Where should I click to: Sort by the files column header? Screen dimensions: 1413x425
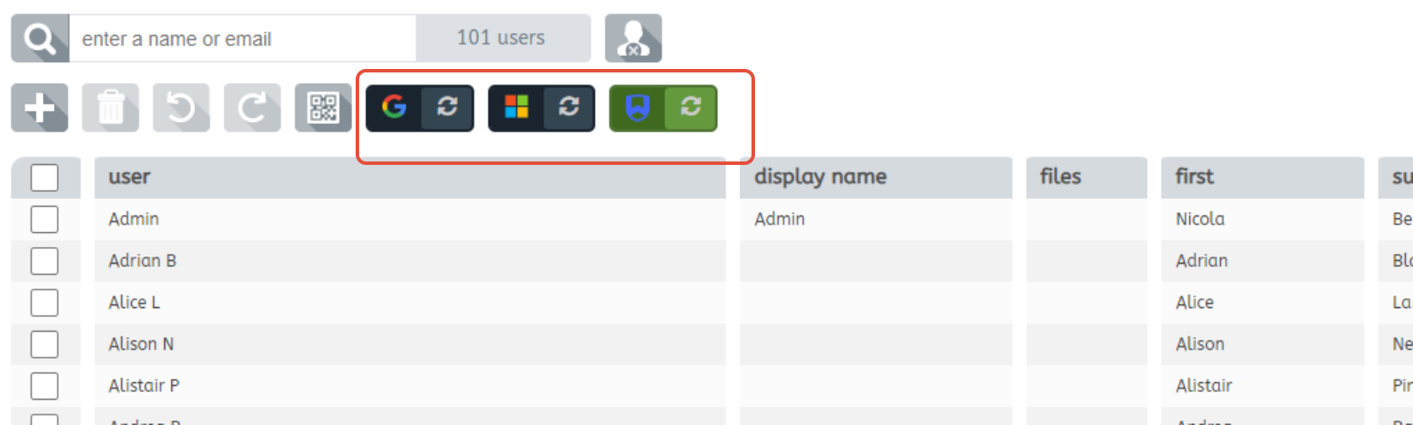pyautogui.click(x=1086, y=177)
